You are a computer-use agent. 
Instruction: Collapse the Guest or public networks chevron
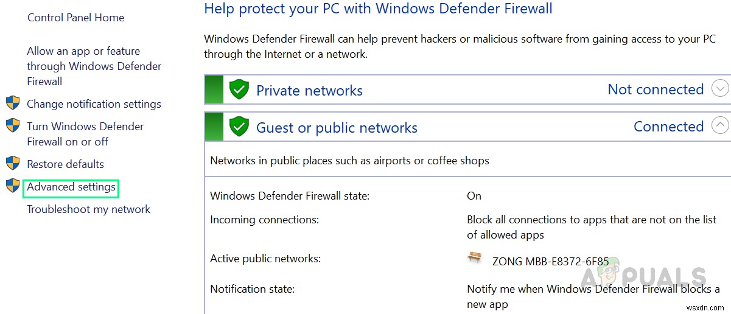point(720,126)
